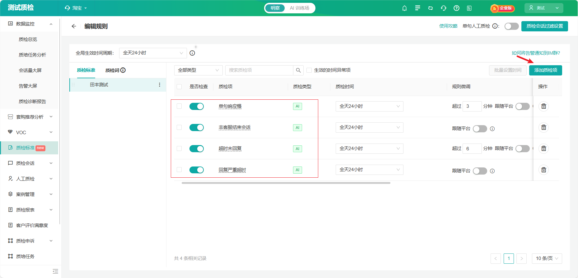
Task: Open the 10 条/页 page size dropdown
Action: (547, 258)
